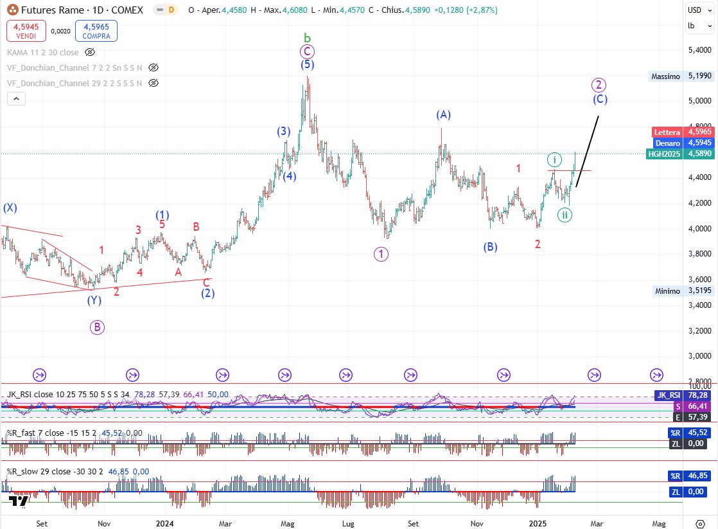Click the open value 4,4580

click(x=234, y=10)
